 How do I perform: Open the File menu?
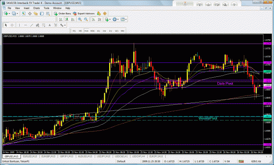point(9,8)
